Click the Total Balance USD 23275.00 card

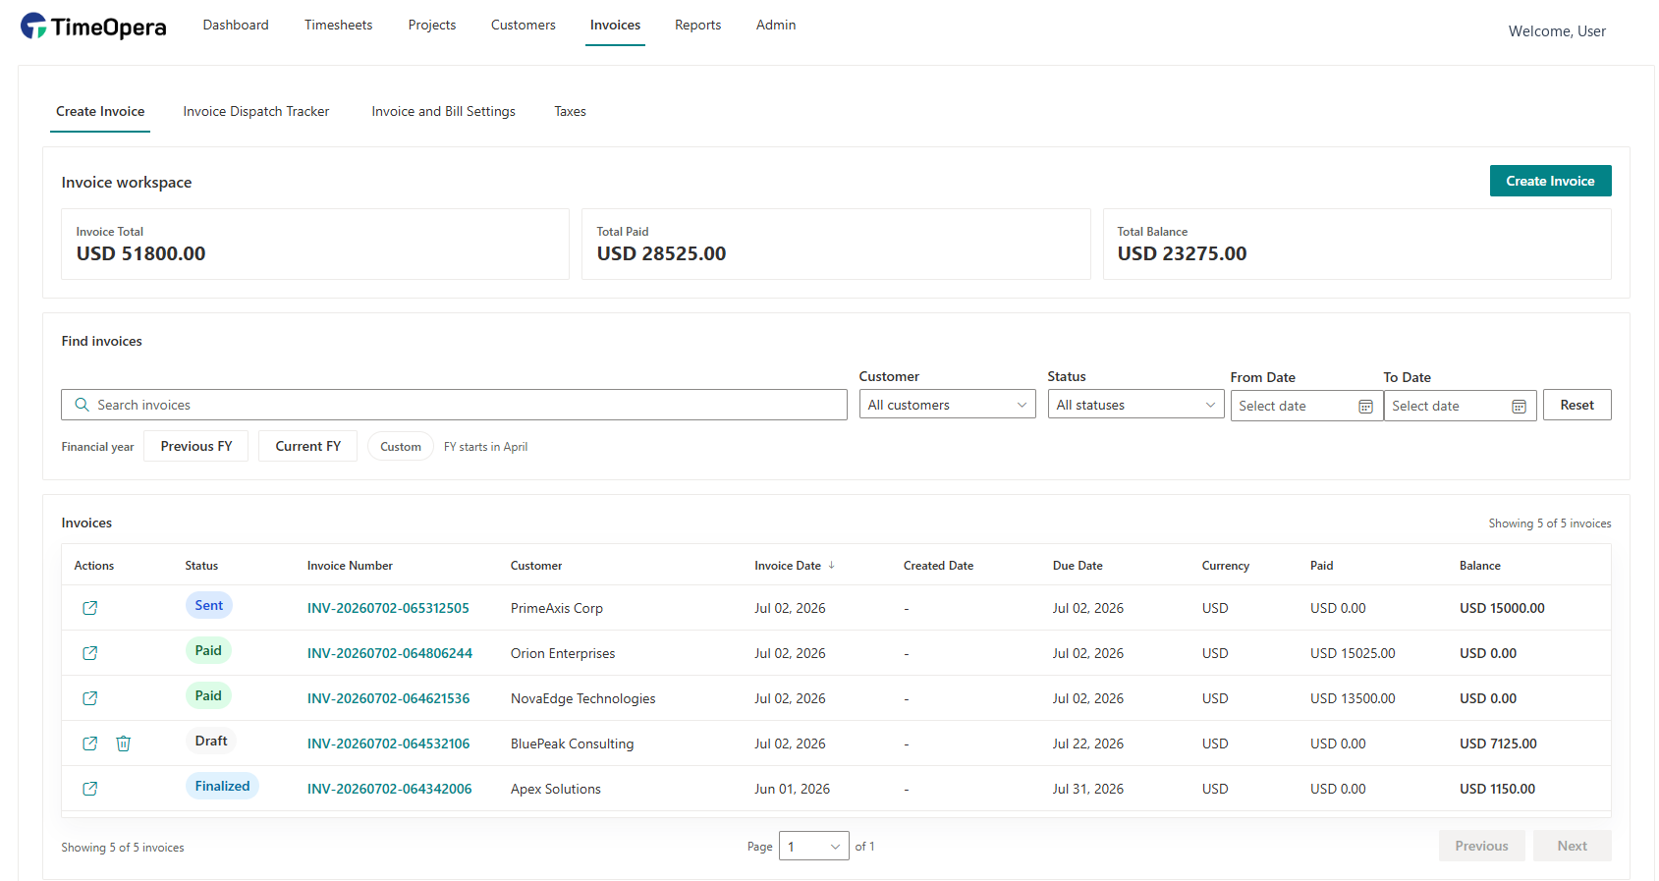[1356, 244]
